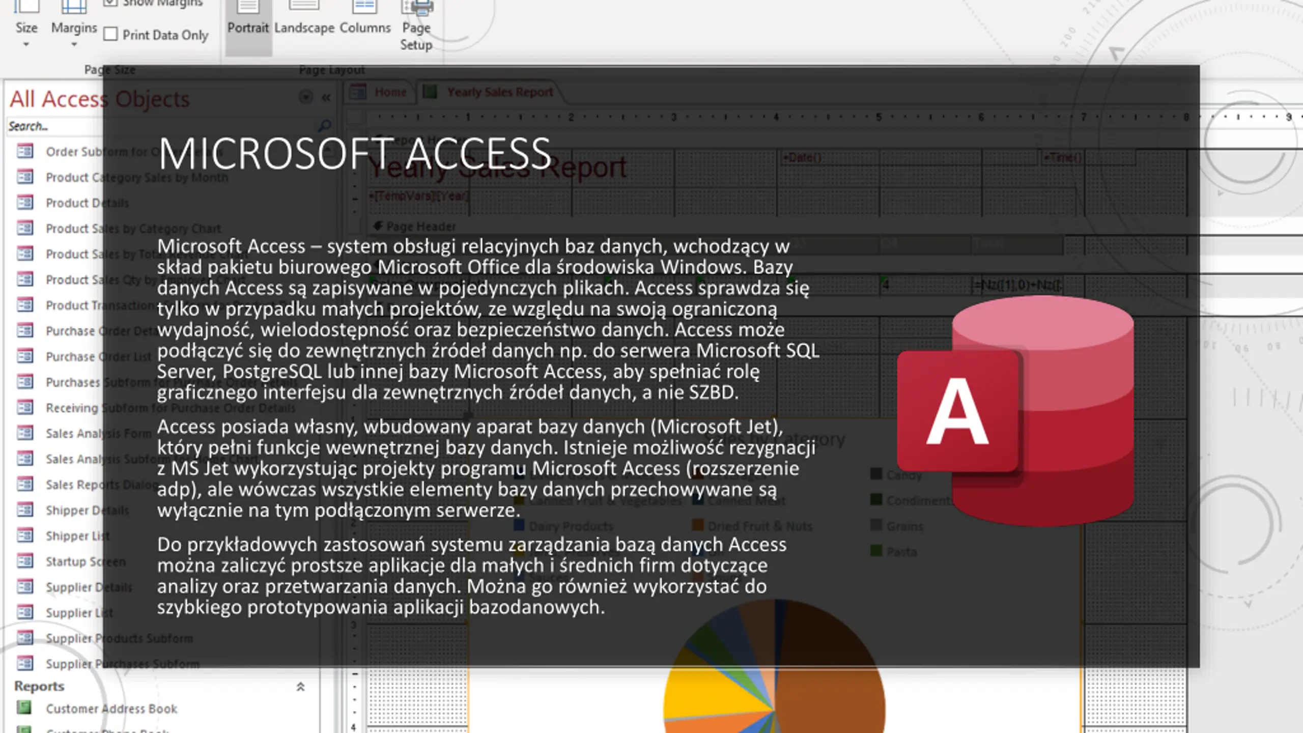Open the Page Setup dialog
The width and height of the screenshot is (1303, 733).
pyautogui.click(x=416, y=26)
